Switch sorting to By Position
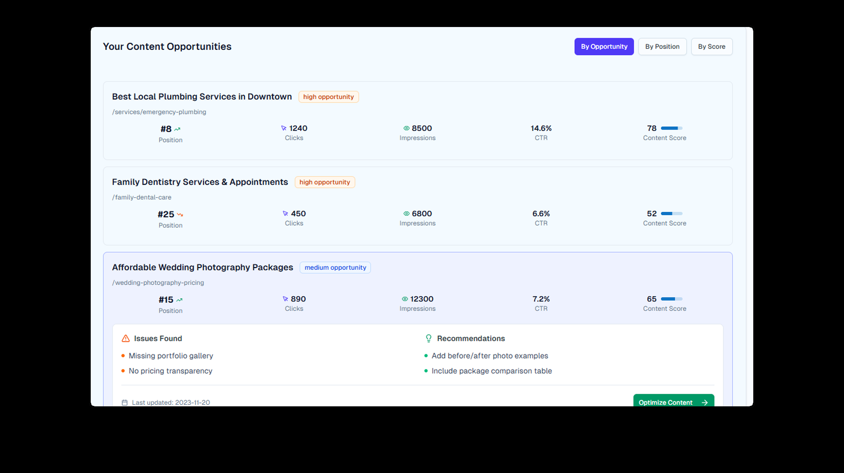This screenshot has width=844, height=473. (662, 46)
